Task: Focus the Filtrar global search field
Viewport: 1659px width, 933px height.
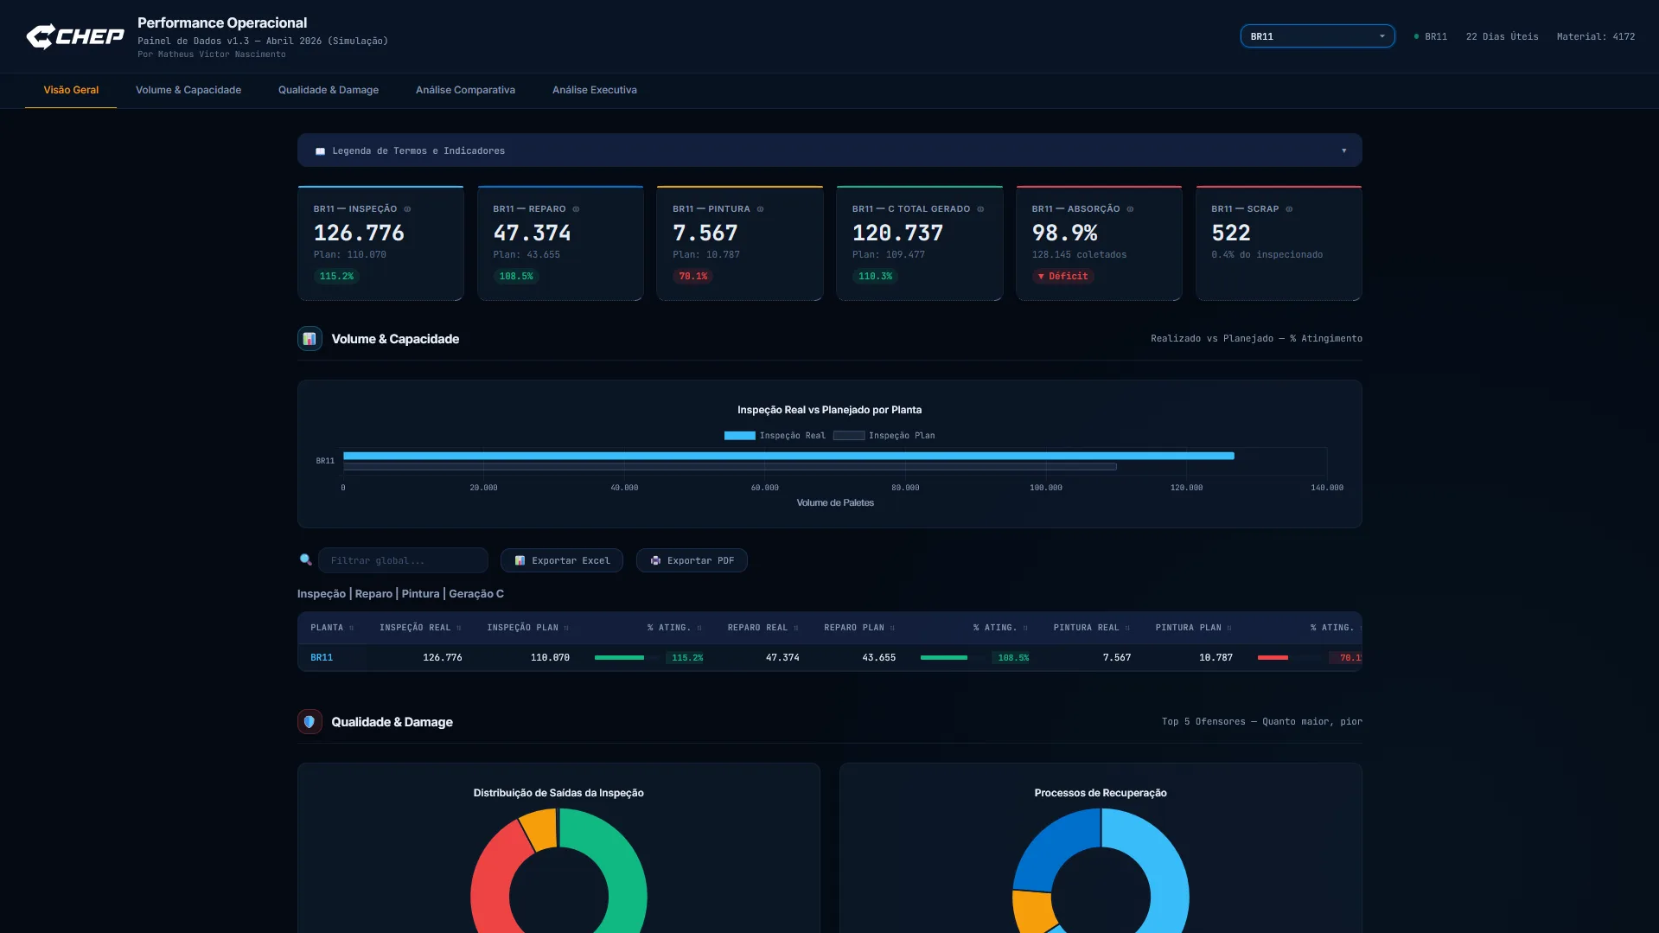Action: tap(403, 560)
